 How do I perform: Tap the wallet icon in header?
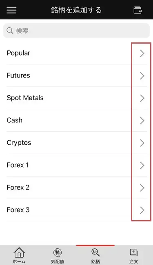(x=137, y=10)
